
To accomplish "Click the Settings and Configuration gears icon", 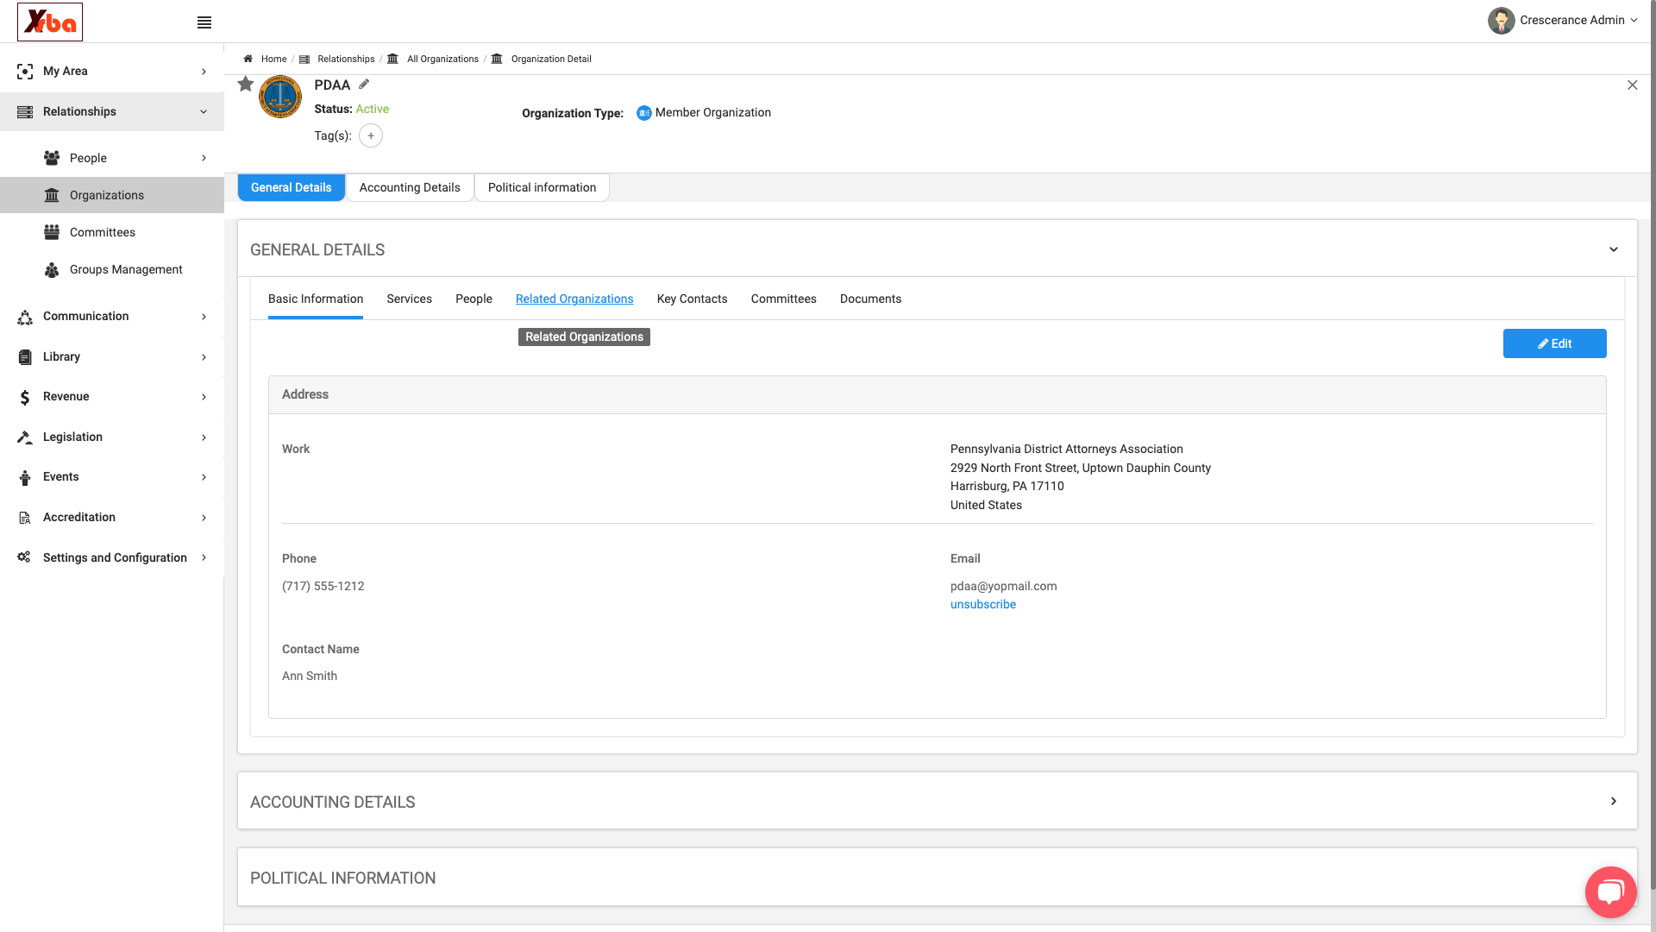I will tap(24, 557).
